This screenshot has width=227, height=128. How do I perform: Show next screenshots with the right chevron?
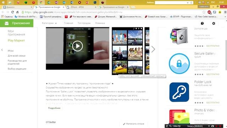tap(153, 49)
